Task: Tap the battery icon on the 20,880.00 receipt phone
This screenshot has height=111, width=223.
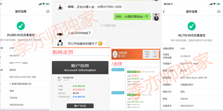Action: coord(48,4)
